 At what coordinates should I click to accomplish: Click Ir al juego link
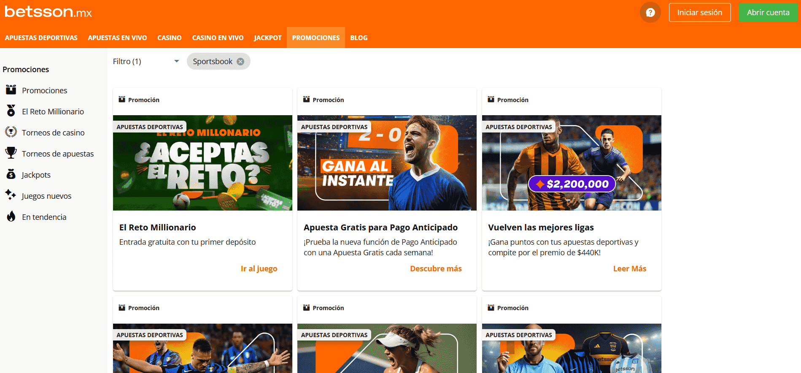coord(259,269)
